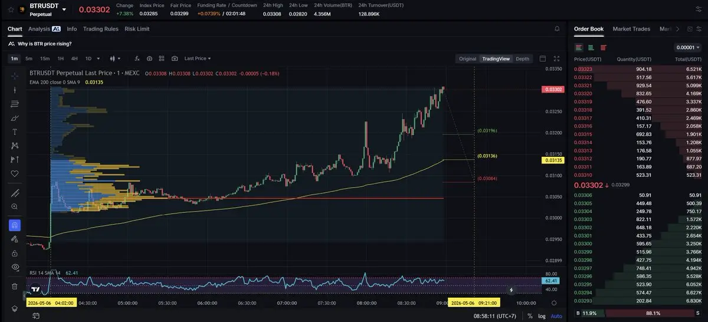
Task: Take a chart snapshot with camera icon
Action: point(175,58)
